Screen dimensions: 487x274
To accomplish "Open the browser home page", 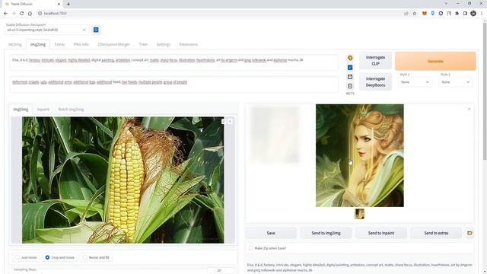I will click(x=30, y=14).
